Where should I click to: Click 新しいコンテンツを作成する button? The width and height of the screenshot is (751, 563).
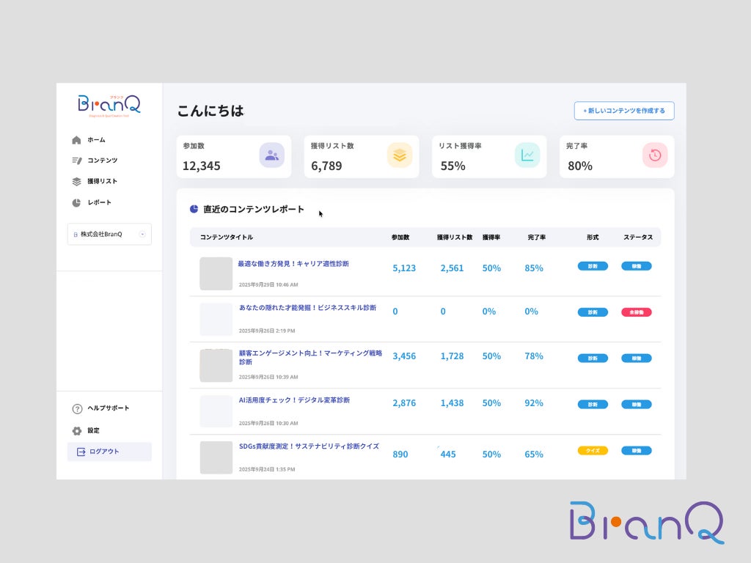click(x=624, y=111)
